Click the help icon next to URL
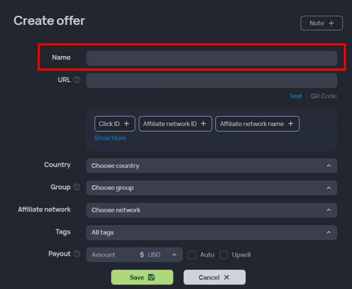 tap(77, 80)
